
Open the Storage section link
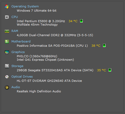coord(17,66)
